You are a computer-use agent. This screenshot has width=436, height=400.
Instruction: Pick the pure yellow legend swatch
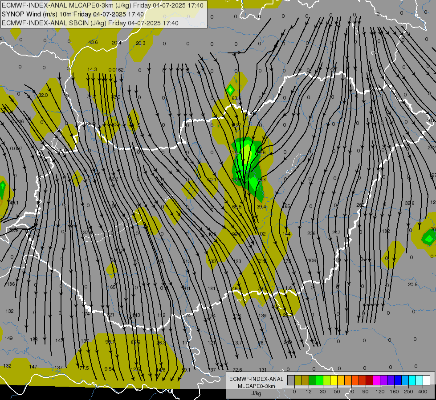(334, 380)
